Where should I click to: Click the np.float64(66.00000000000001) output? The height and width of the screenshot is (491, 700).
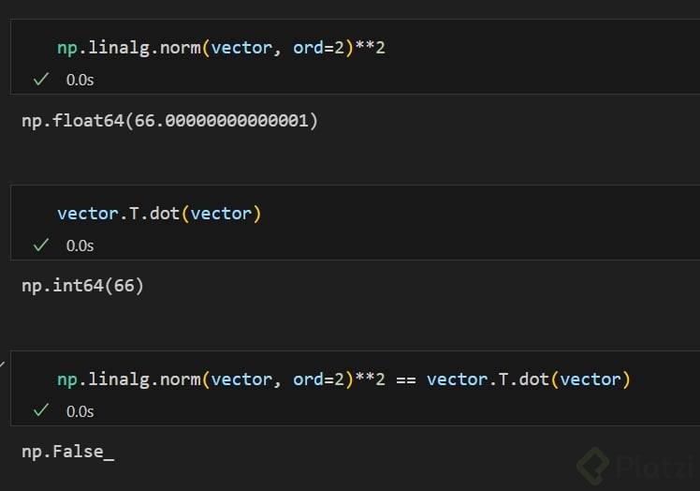pyautogui.click(x=169, y=121)
